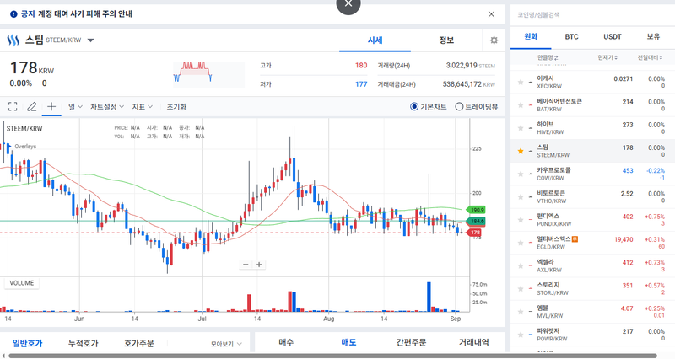Viewport: 675px width, 359px height.
Task: Select the USDT market tab
Action: 613,37
